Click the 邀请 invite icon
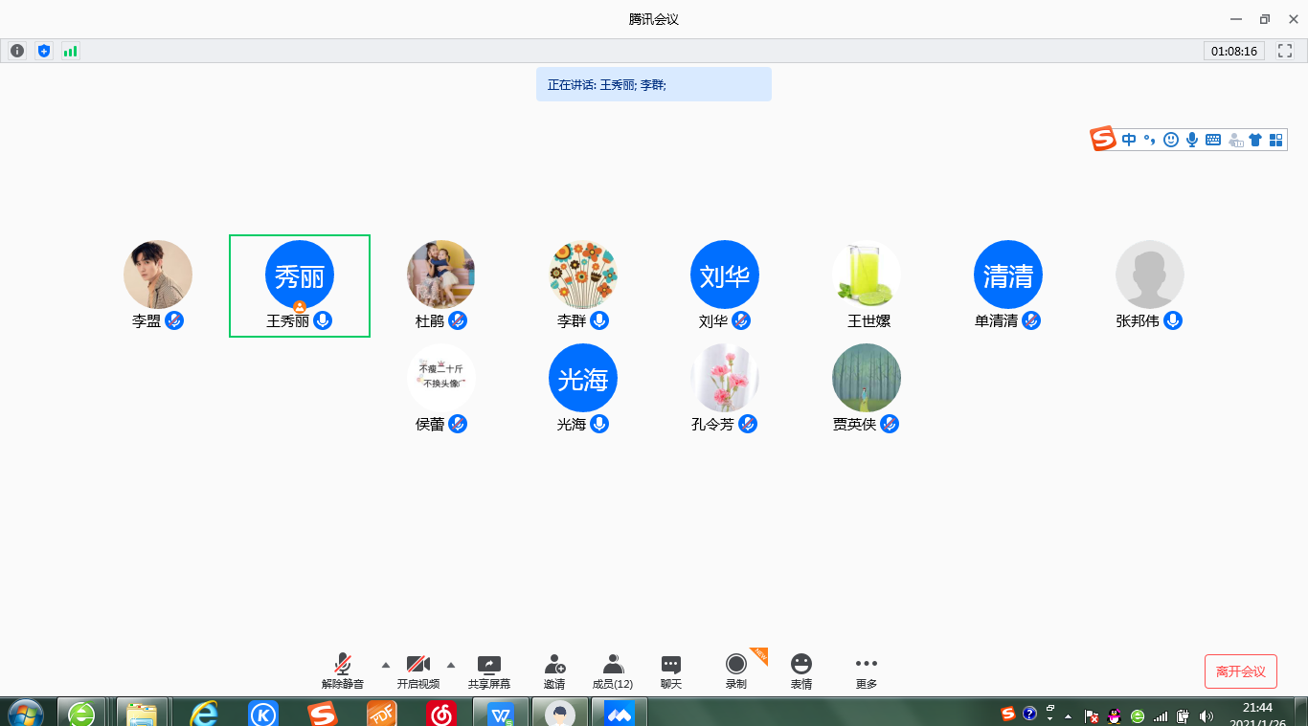Screen dimensions: 1308x726 [x=554, y=671]
